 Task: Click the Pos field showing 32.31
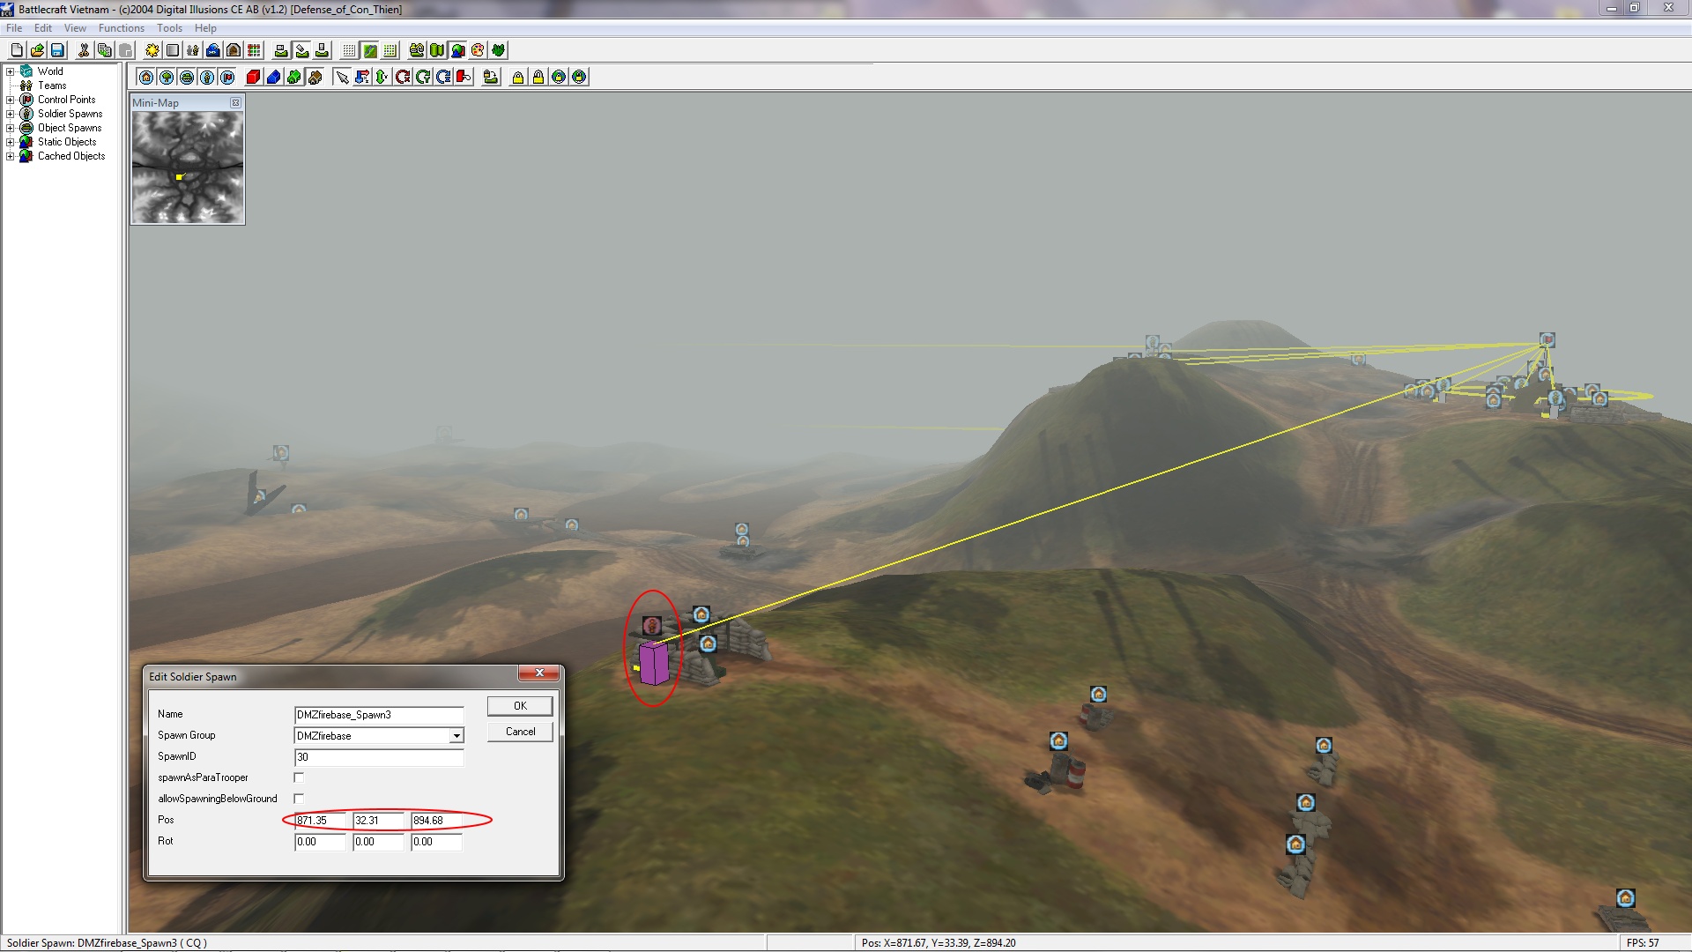(378, 821)
